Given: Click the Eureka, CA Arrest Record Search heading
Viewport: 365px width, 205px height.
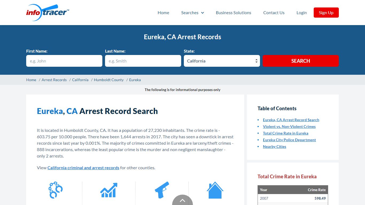Looking at the screenshot, I should pyautogui.click(x=97, y=111).
